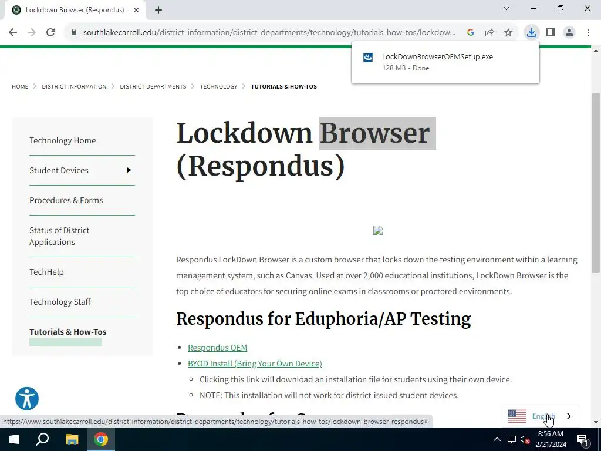Viewport: 601px width, 451px height.
Task: Expand Student Devices submenu arrow
Action: pos(129,170)
